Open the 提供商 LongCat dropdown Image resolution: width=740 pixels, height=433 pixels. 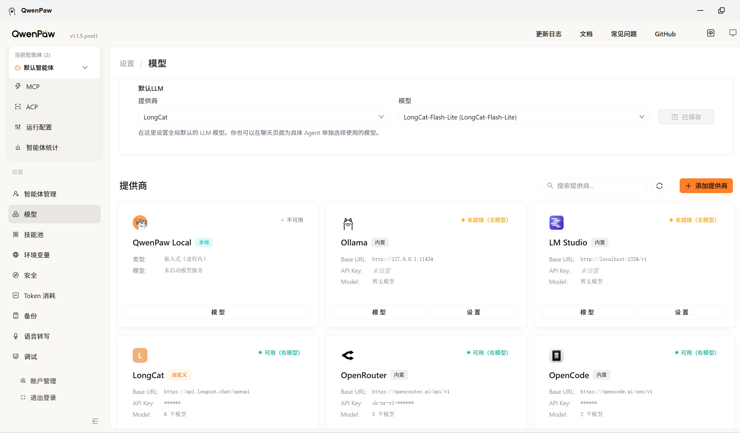(264, 117)
